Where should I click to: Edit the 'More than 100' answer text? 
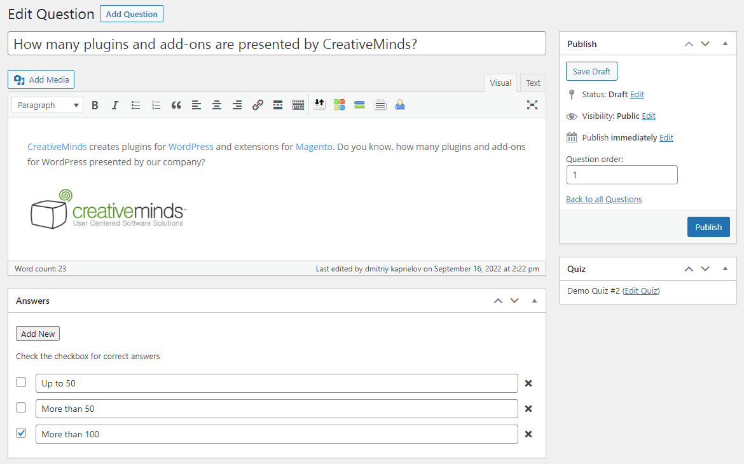277,434
